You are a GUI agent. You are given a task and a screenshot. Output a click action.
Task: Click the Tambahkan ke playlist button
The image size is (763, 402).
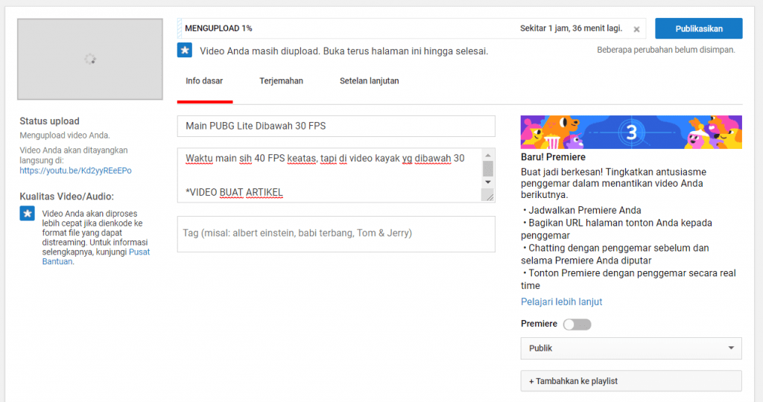631,381
